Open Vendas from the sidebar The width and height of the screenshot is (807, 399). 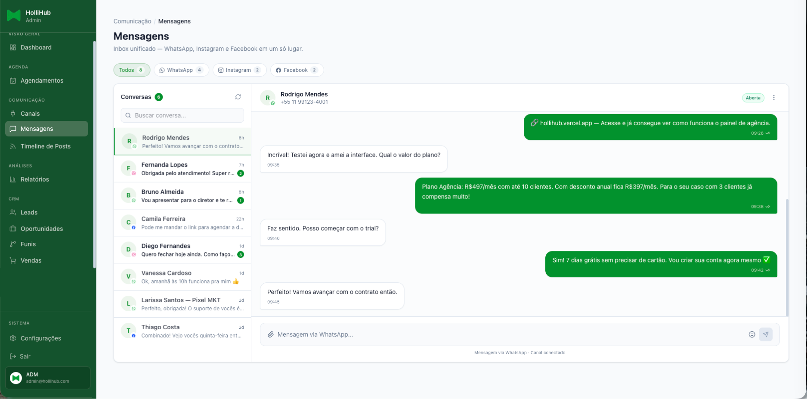[31, 260]
